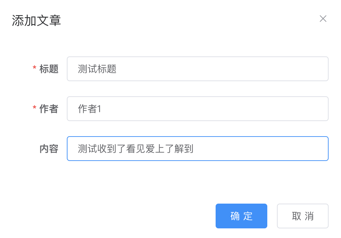Dismiss the dialog using the top-right X
The width and height of the screenshot is (341, 238).
click(323, 19)
